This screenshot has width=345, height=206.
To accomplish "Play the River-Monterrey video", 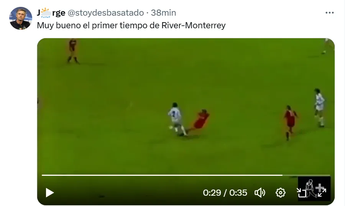I will click(x=50, y=193).
